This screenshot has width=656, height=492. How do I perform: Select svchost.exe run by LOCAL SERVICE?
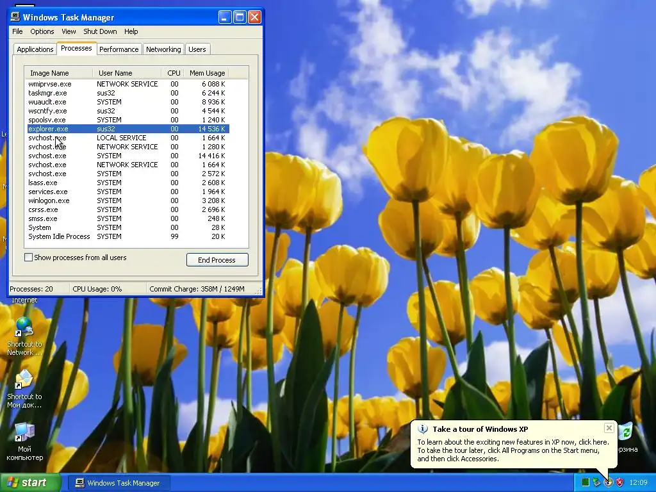[128, 138]
